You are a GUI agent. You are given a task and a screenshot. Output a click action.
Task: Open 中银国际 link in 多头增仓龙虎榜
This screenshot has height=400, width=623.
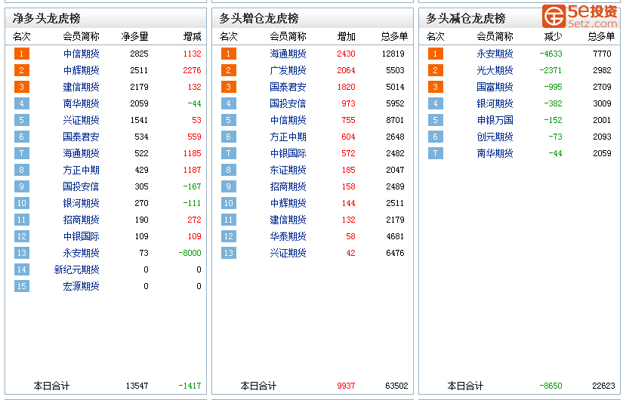click(x=288, y=153)
